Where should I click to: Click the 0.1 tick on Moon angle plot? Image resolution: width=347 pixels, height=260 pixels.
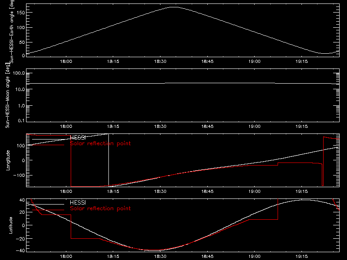21,120
